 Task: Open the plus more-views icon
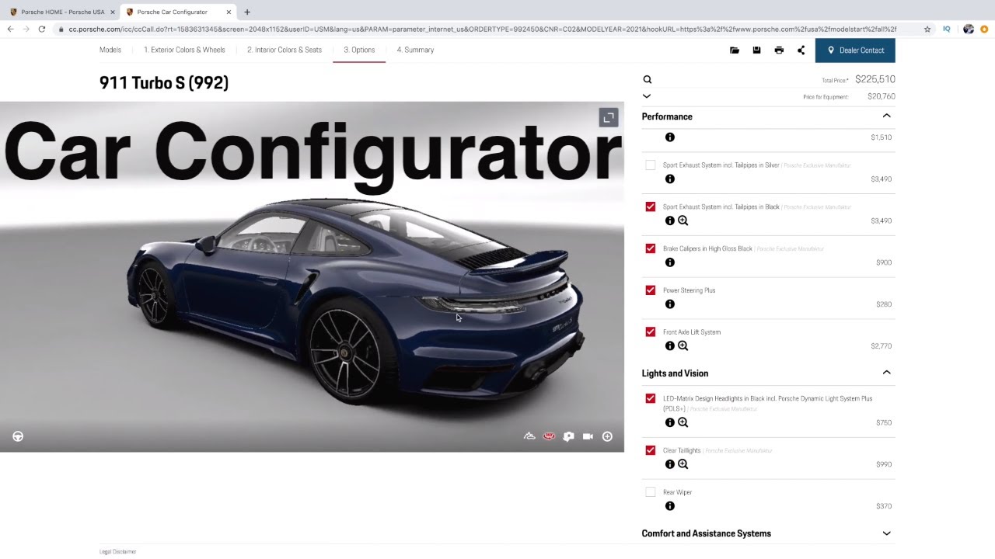(x=607, y=436)
